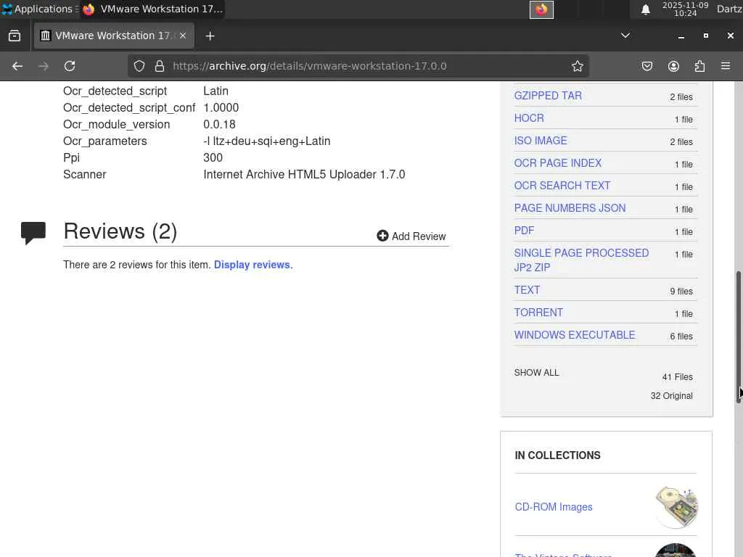Click the Add Review link text
The width and height of the screenshot is (743, 557).
[419, 236]
